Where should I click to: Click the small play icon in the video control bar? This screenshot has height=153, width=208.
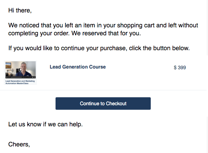tap(7, 77)
